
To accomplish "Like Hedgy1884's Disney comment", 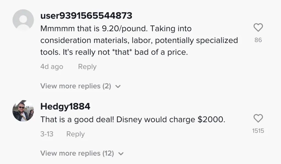I will [x=258, y=118].
